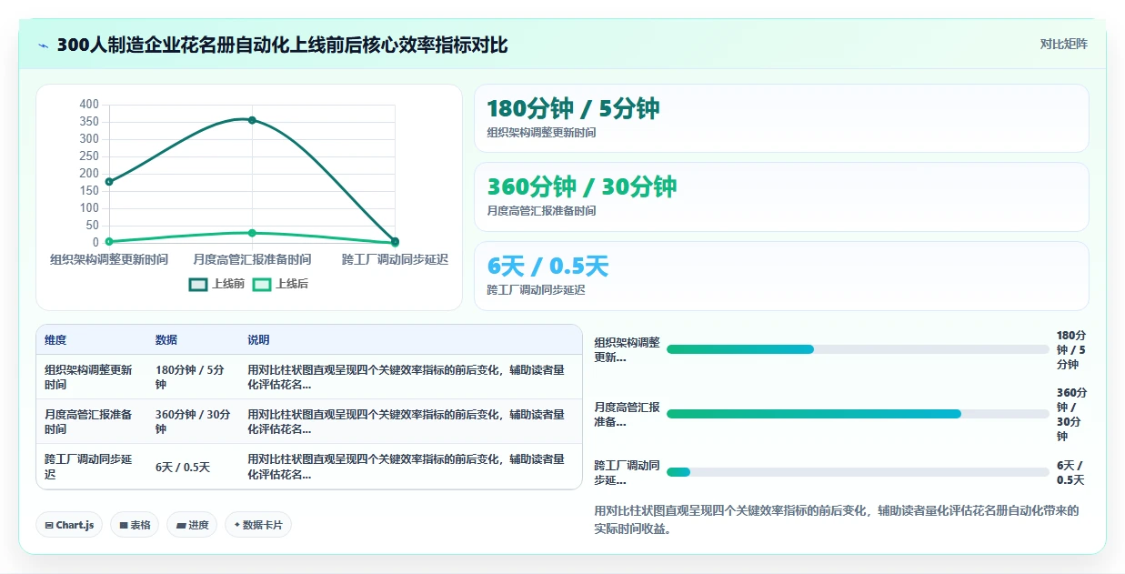The height and width of the screenshot is (574, 1125).
Task: Click the 月度高管汇报准备 progress bar
Action: [x=858, y=414]
